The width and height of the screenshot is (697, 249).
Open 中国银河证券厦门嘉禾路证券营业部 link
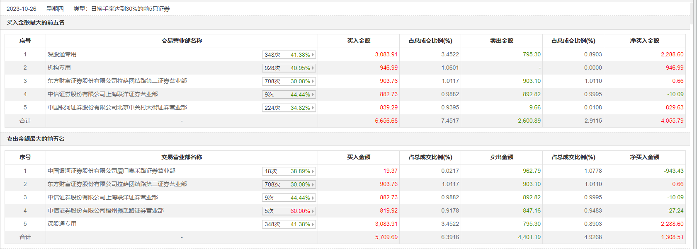pos(111,171)
